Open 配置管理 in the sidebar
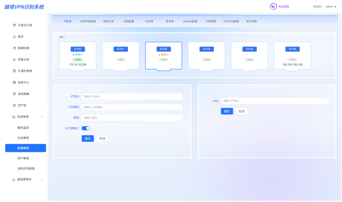 (26, 148)
